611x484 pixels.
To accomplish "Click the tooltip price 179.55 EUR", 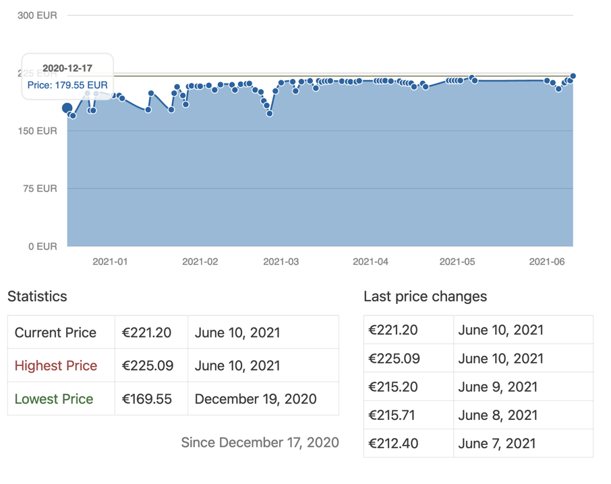I will (x=67, y=86).
